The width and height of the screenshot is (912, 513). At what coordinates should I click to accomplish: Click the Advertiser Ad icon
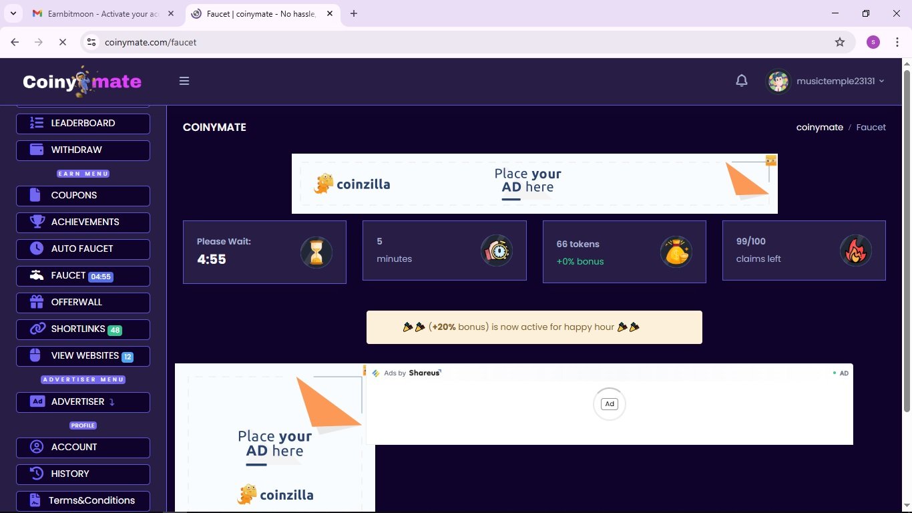pyautogui.click(x=37, y=401)
